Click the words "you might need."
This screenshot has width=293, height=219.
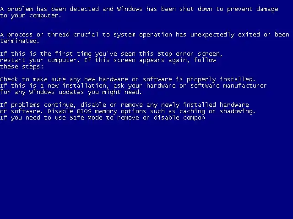coord(115,92)
